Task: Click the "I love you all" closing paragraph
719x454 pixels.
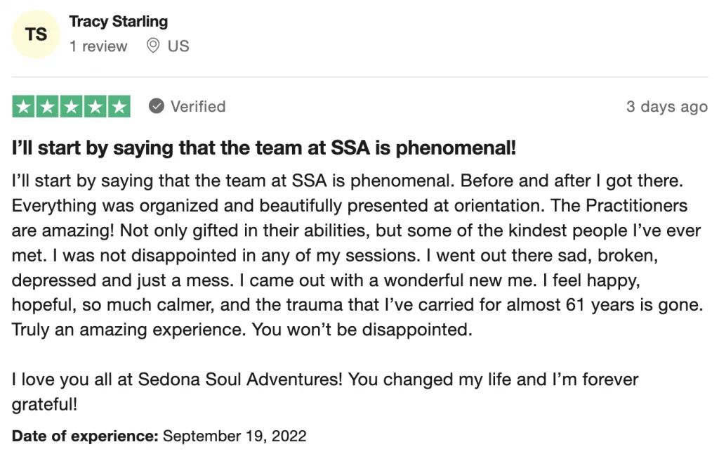Action: tap(323, 392)
